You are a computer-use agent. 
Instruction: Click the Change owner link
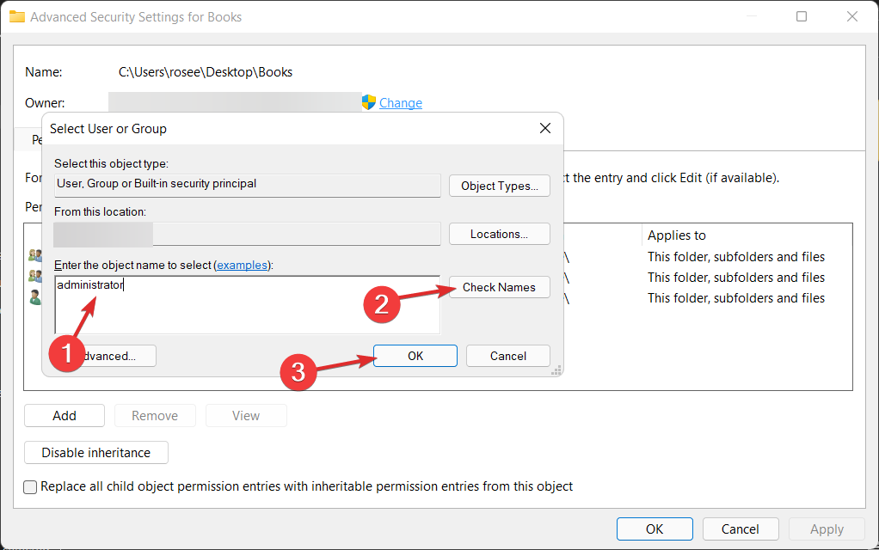pos(400,103)
